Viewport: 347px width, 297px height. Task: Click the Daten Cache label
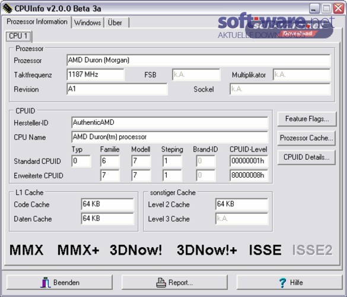(33, 219)
